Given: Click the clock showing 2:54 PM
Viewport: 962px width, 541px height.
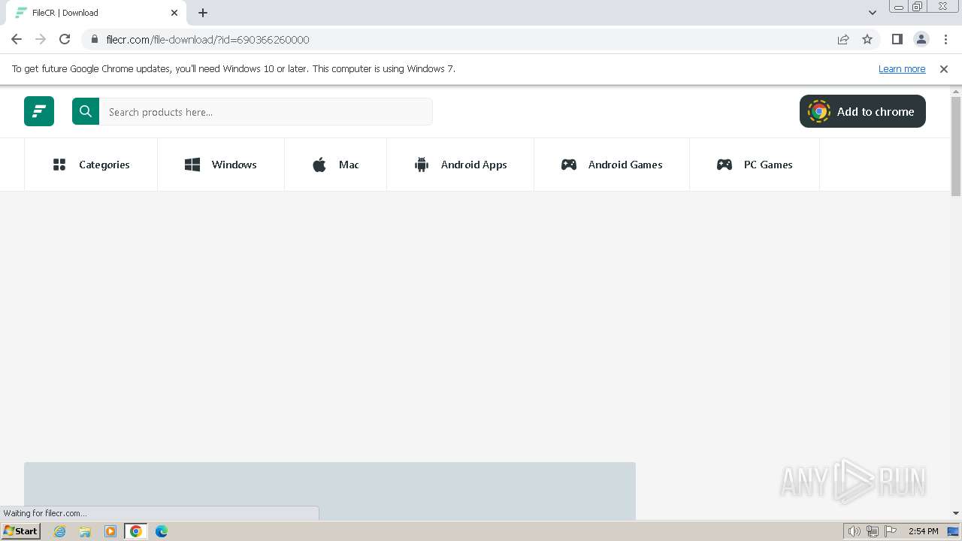Looking at the screenshot, I should pos(923,531).
